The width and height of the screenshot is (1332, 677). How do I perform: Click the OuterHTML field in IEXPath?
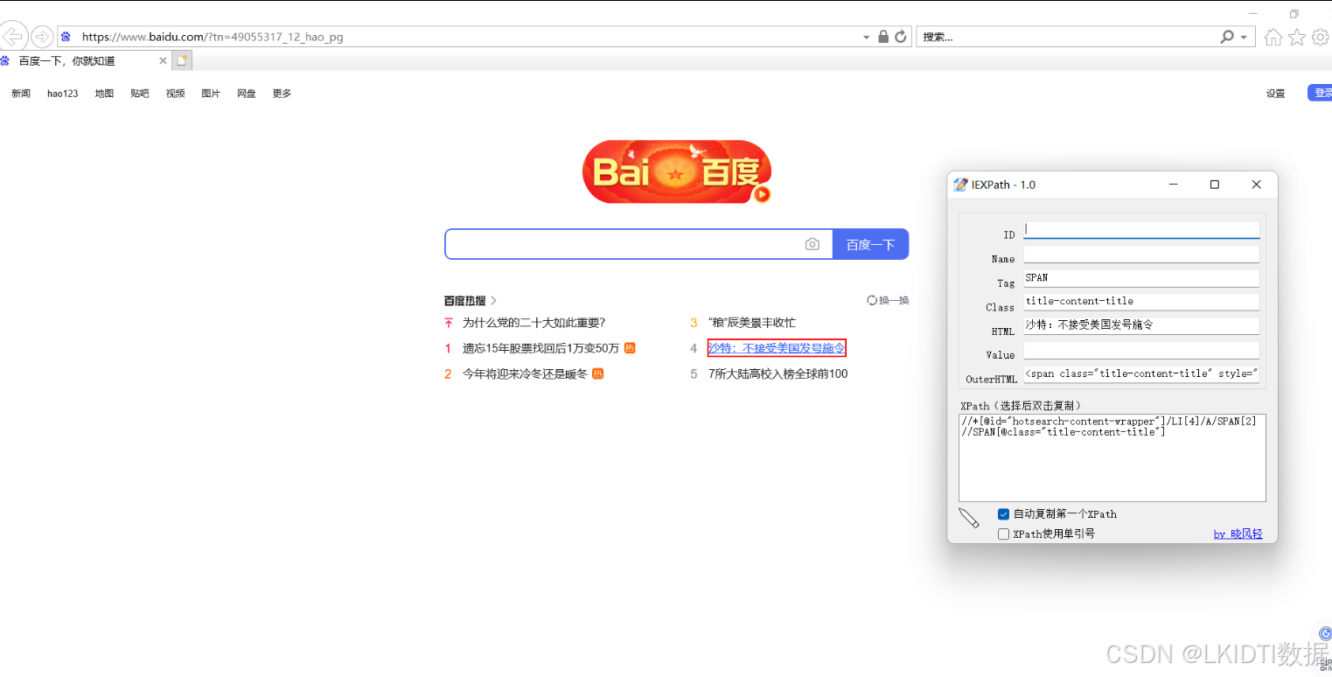[1141, 374]
